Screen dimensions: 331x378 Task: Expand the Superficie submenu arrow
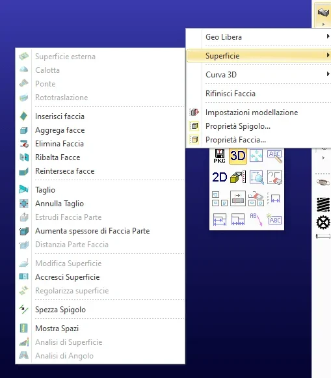(x=328, y=55)
